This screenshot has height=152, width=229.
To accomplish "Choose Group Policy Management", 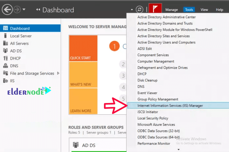I will 158,99.
